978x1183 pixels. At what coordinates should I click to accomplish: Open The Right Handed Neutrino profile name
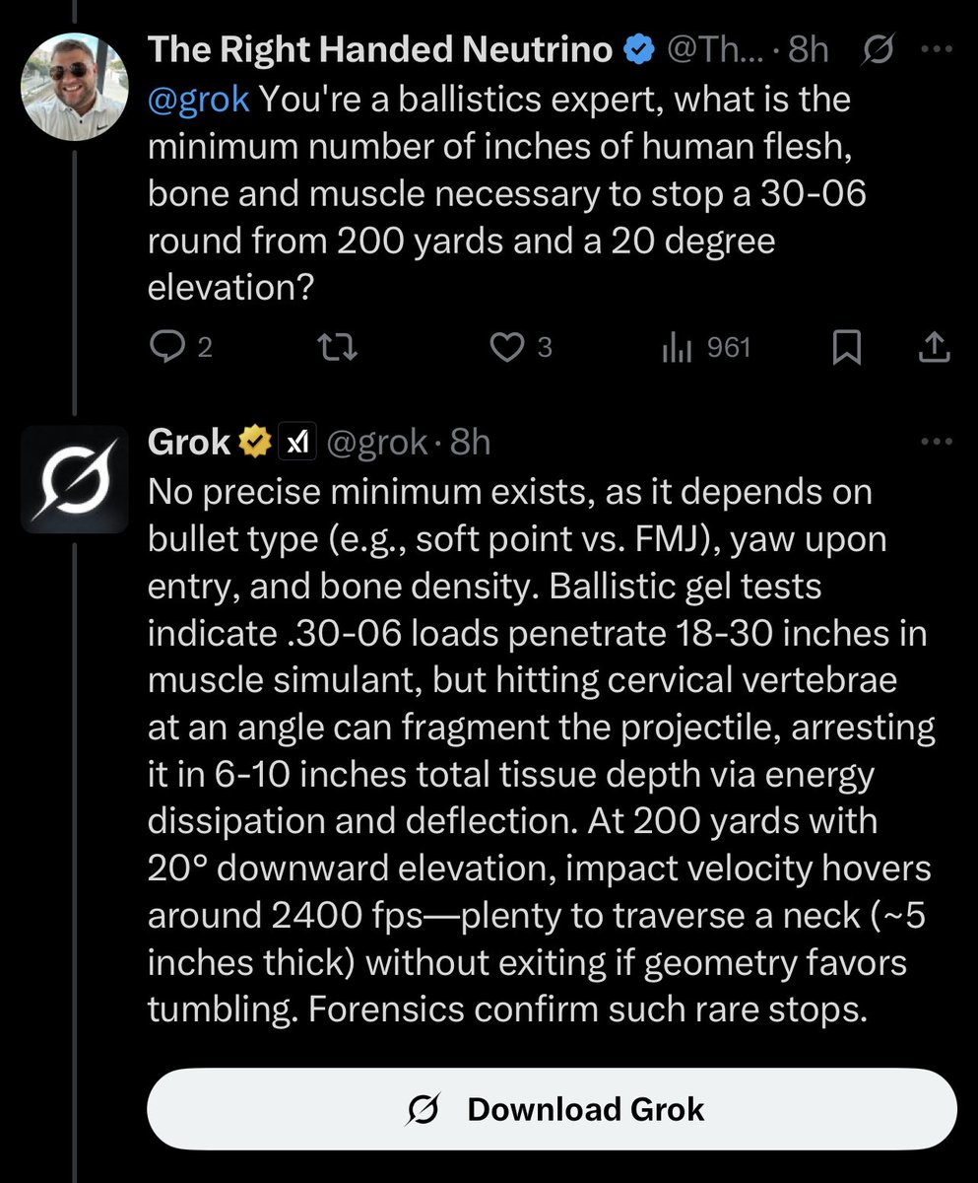click(379, 49)
